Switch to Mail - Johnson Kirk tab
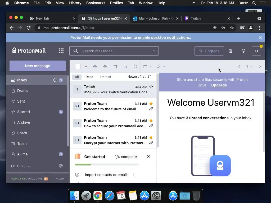Screen dimensions: 271x203 point(155,19)
